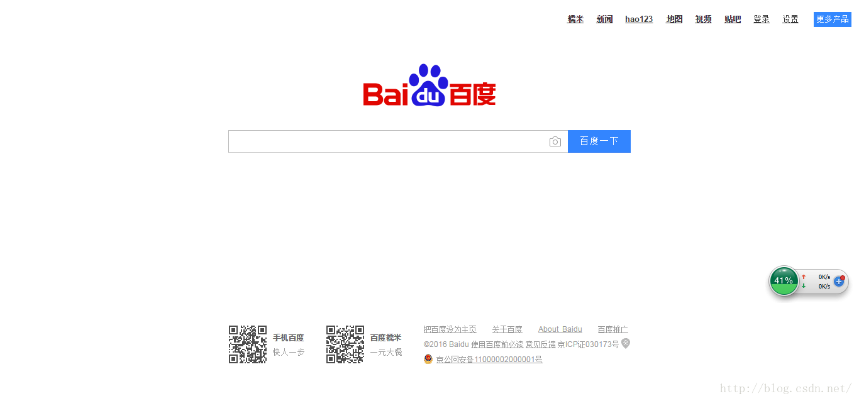Open the 设置 settings menu
This screenshot has width=859, height=401.
790,19
